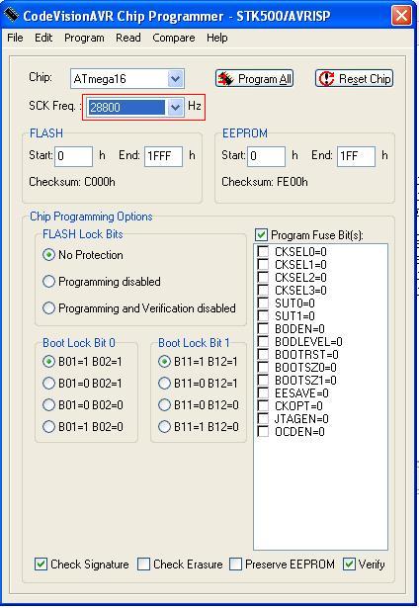Image resolution: width=419 pixels, height=608 pixels.
Task: Click the EEPROM checksum text FE00h
Action: tap(293, 182)
